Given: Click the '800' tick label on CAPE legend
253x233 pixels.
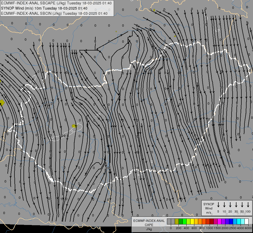Looking at the screenshot, I should (202, 228).
